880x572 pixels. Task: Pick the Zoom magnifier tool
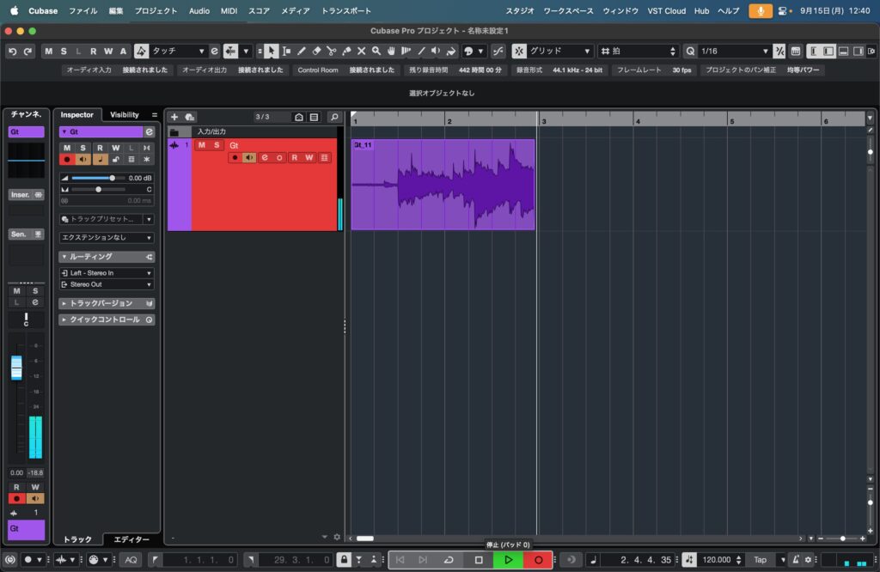376,52
